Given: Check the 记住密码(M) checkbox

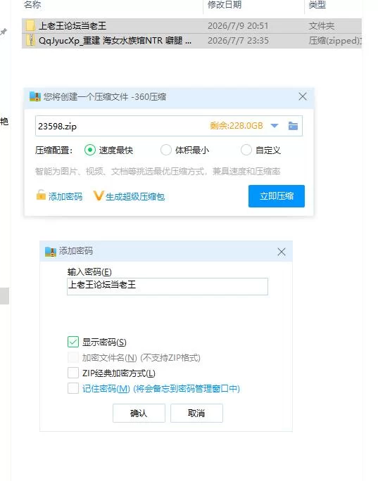Looking at the screenshot, I should pyautogui.click(x=73, y=388).
